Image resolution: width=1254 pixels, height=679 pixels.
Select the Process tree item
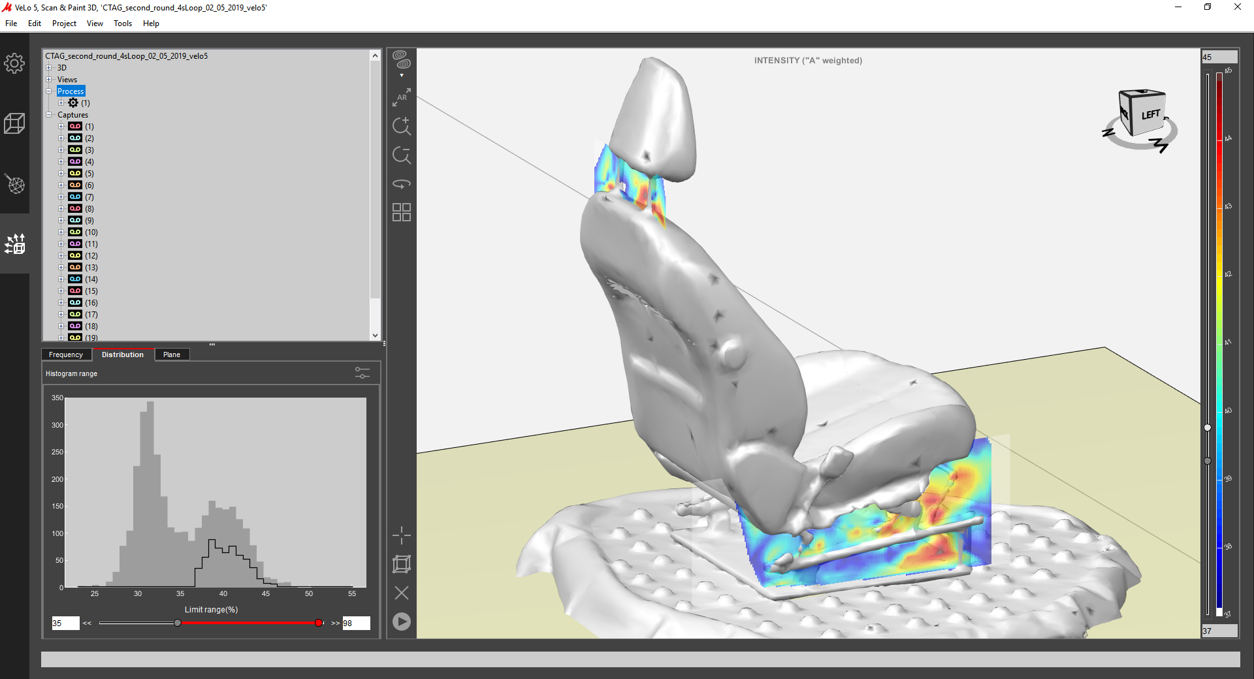[71, 91]
